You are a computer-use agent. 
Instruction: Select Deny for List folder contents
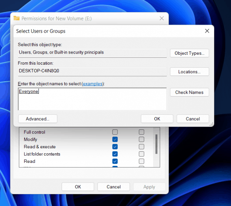(141, 154)
